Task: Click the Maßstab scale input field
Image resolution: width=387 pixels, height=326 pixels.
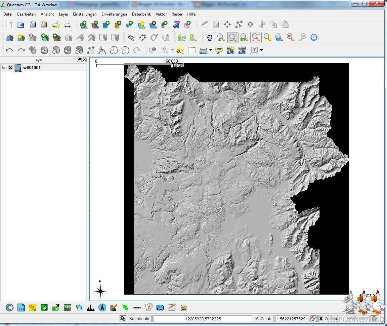Action: tap(291, 319)
